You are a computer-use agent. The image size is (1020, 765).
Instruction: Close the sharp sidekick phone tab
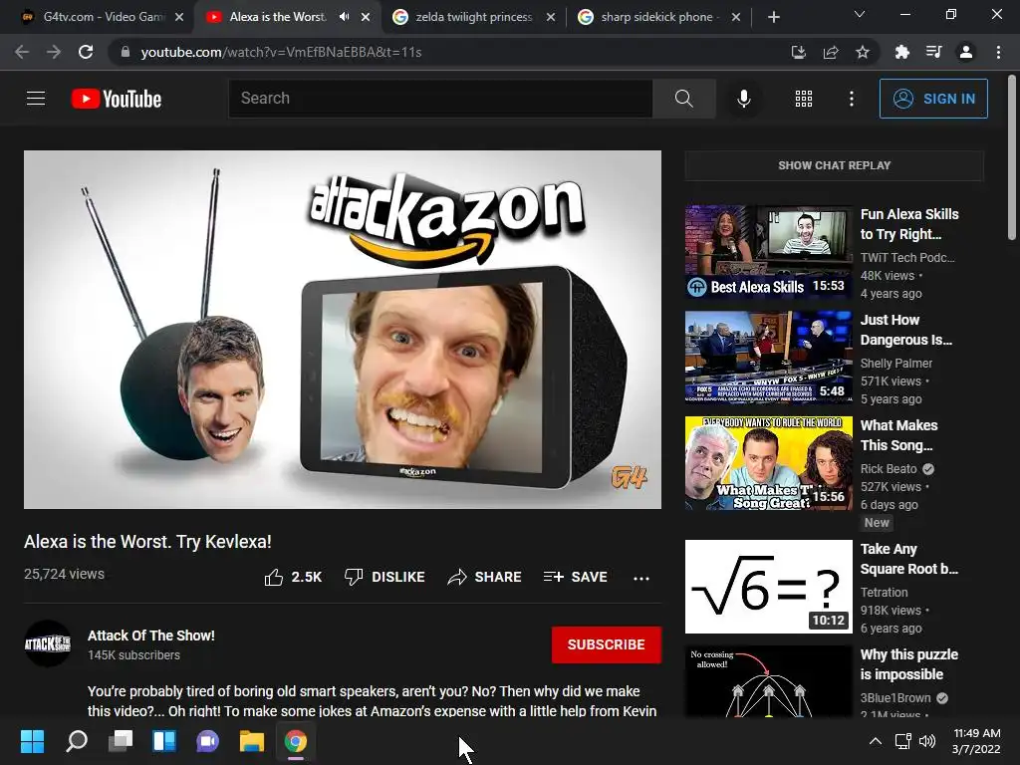pyautogui.click(x=736, y=17)
